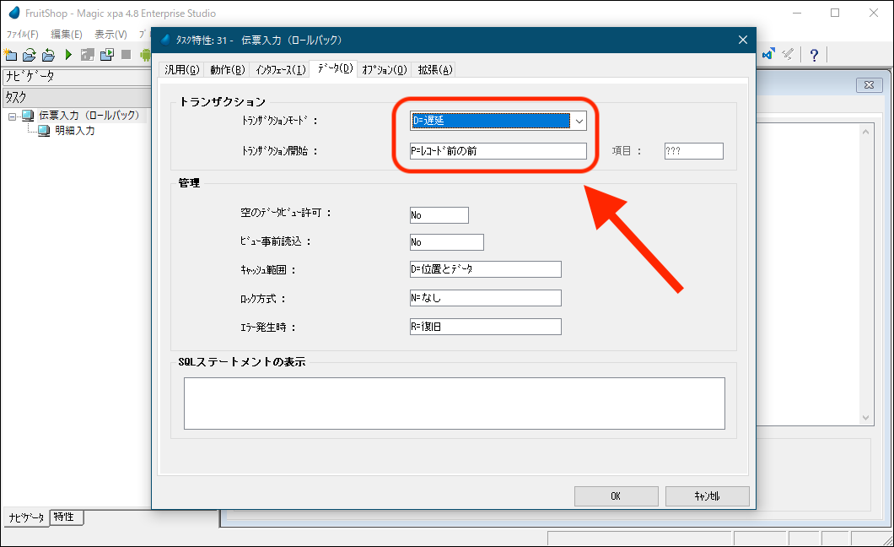Toggle the 空のデータビュー許可 No field
Screen dimensions: 894x547
point(439,215)
